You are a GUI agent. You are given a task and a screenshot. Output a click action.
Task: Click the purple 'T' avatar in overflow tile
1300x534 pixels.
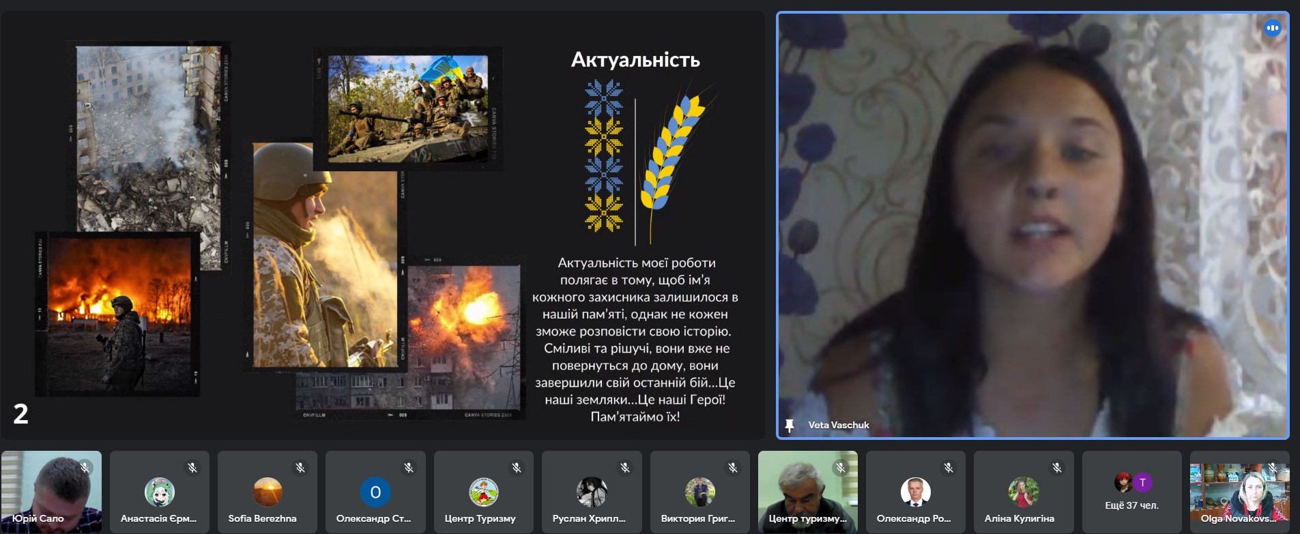coord(1142,483)
